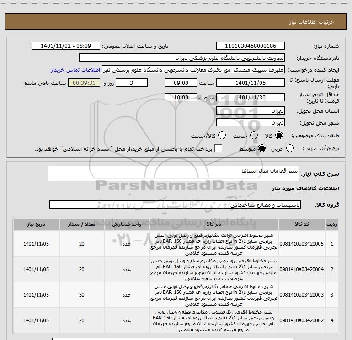
Task: Click the کد کالا column header
Action: (x=302, y=225)
